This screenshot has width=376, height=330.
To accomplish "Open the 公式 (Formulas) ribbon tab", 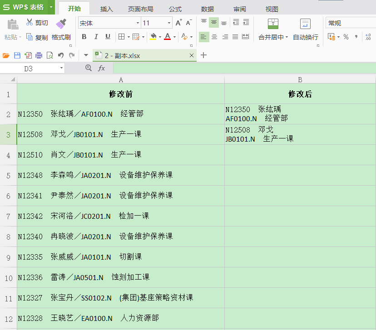I will [x=175, y=9].
